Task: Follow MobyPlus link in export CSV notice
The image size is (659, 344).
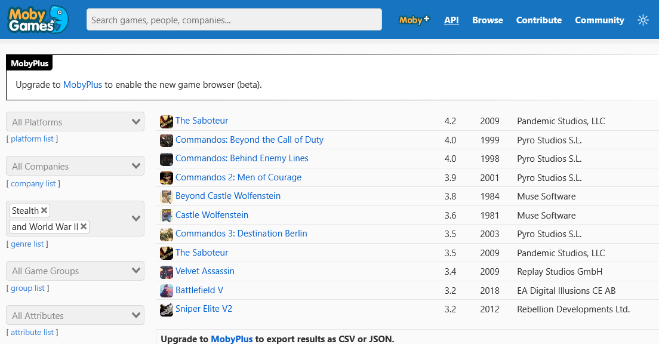Action: click(x=232, y=339)
